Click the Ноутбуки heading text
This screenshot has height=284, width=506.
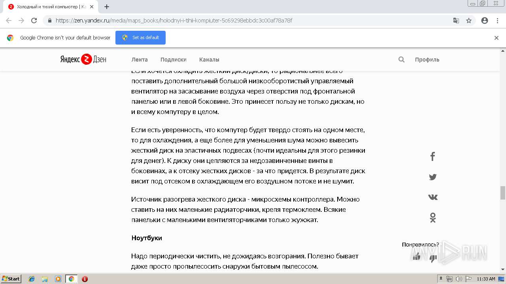pyautogui.click(x=147, y=238)
